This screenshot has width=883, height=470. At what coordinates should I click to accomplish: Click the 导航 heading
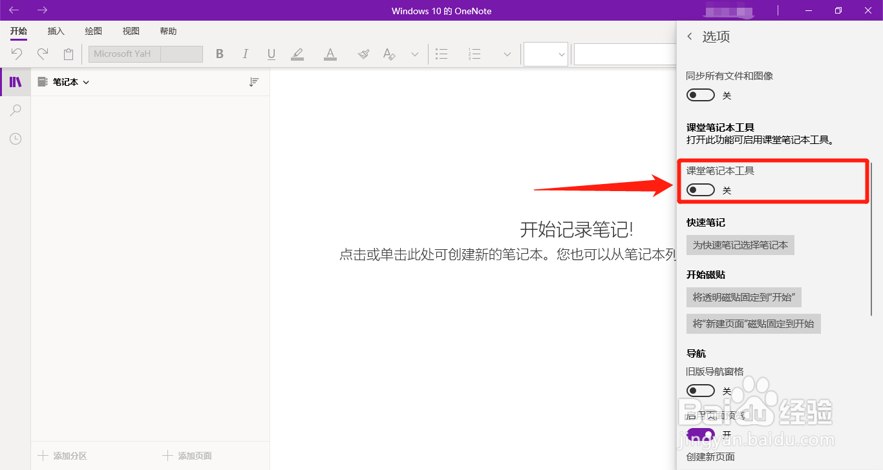click(696, 353)
